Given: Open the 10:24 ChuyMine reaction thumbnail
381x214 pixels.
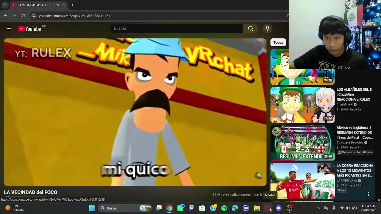Looking at the screenshot, I should 302,105.
